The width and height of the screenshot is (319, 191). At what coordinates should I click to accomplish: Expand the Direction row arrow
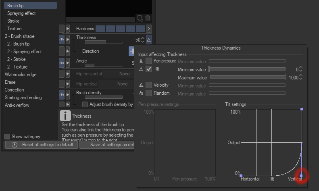[68, 51]
